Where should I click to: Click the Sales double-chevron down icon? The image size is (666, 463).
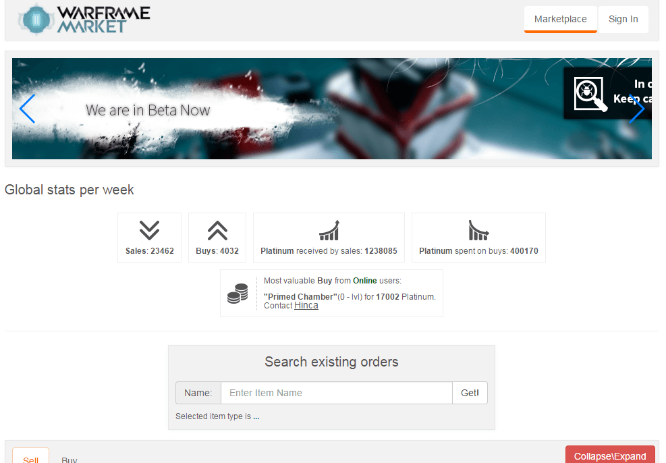coord(150,230)
